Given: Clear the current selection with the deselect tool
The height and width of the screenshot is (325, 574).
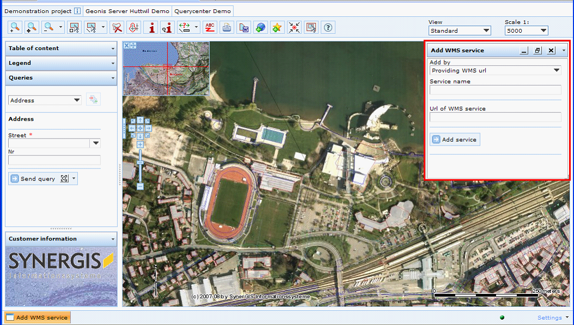Looking at the screenshot, I should pos(117,27).
